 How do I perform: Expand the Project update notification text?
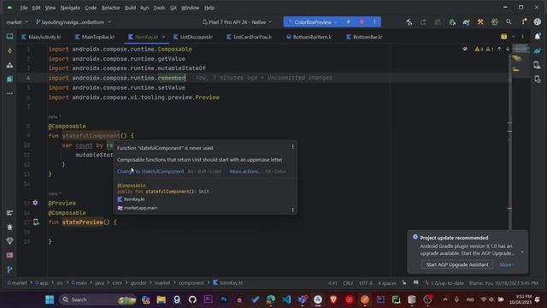click(x=522, y=252)
